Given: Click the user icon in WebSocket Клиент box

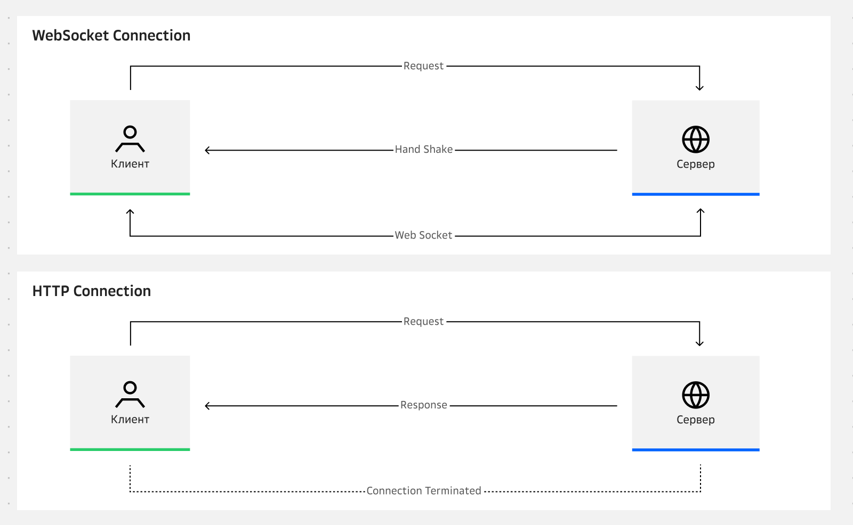Looking at the screenshot, I should pyautogui.click(x=130, y=139).
